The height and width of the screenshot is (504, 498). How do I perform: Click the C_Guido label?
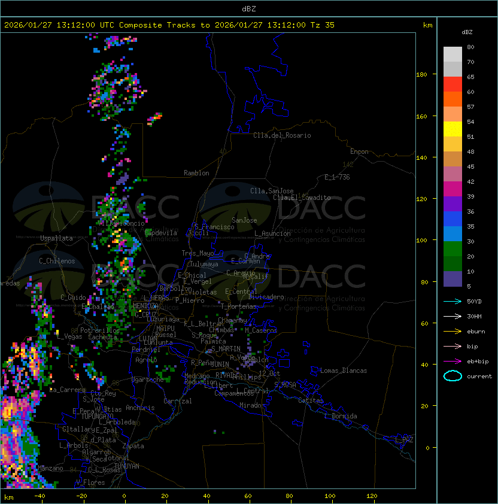[73, 297]
